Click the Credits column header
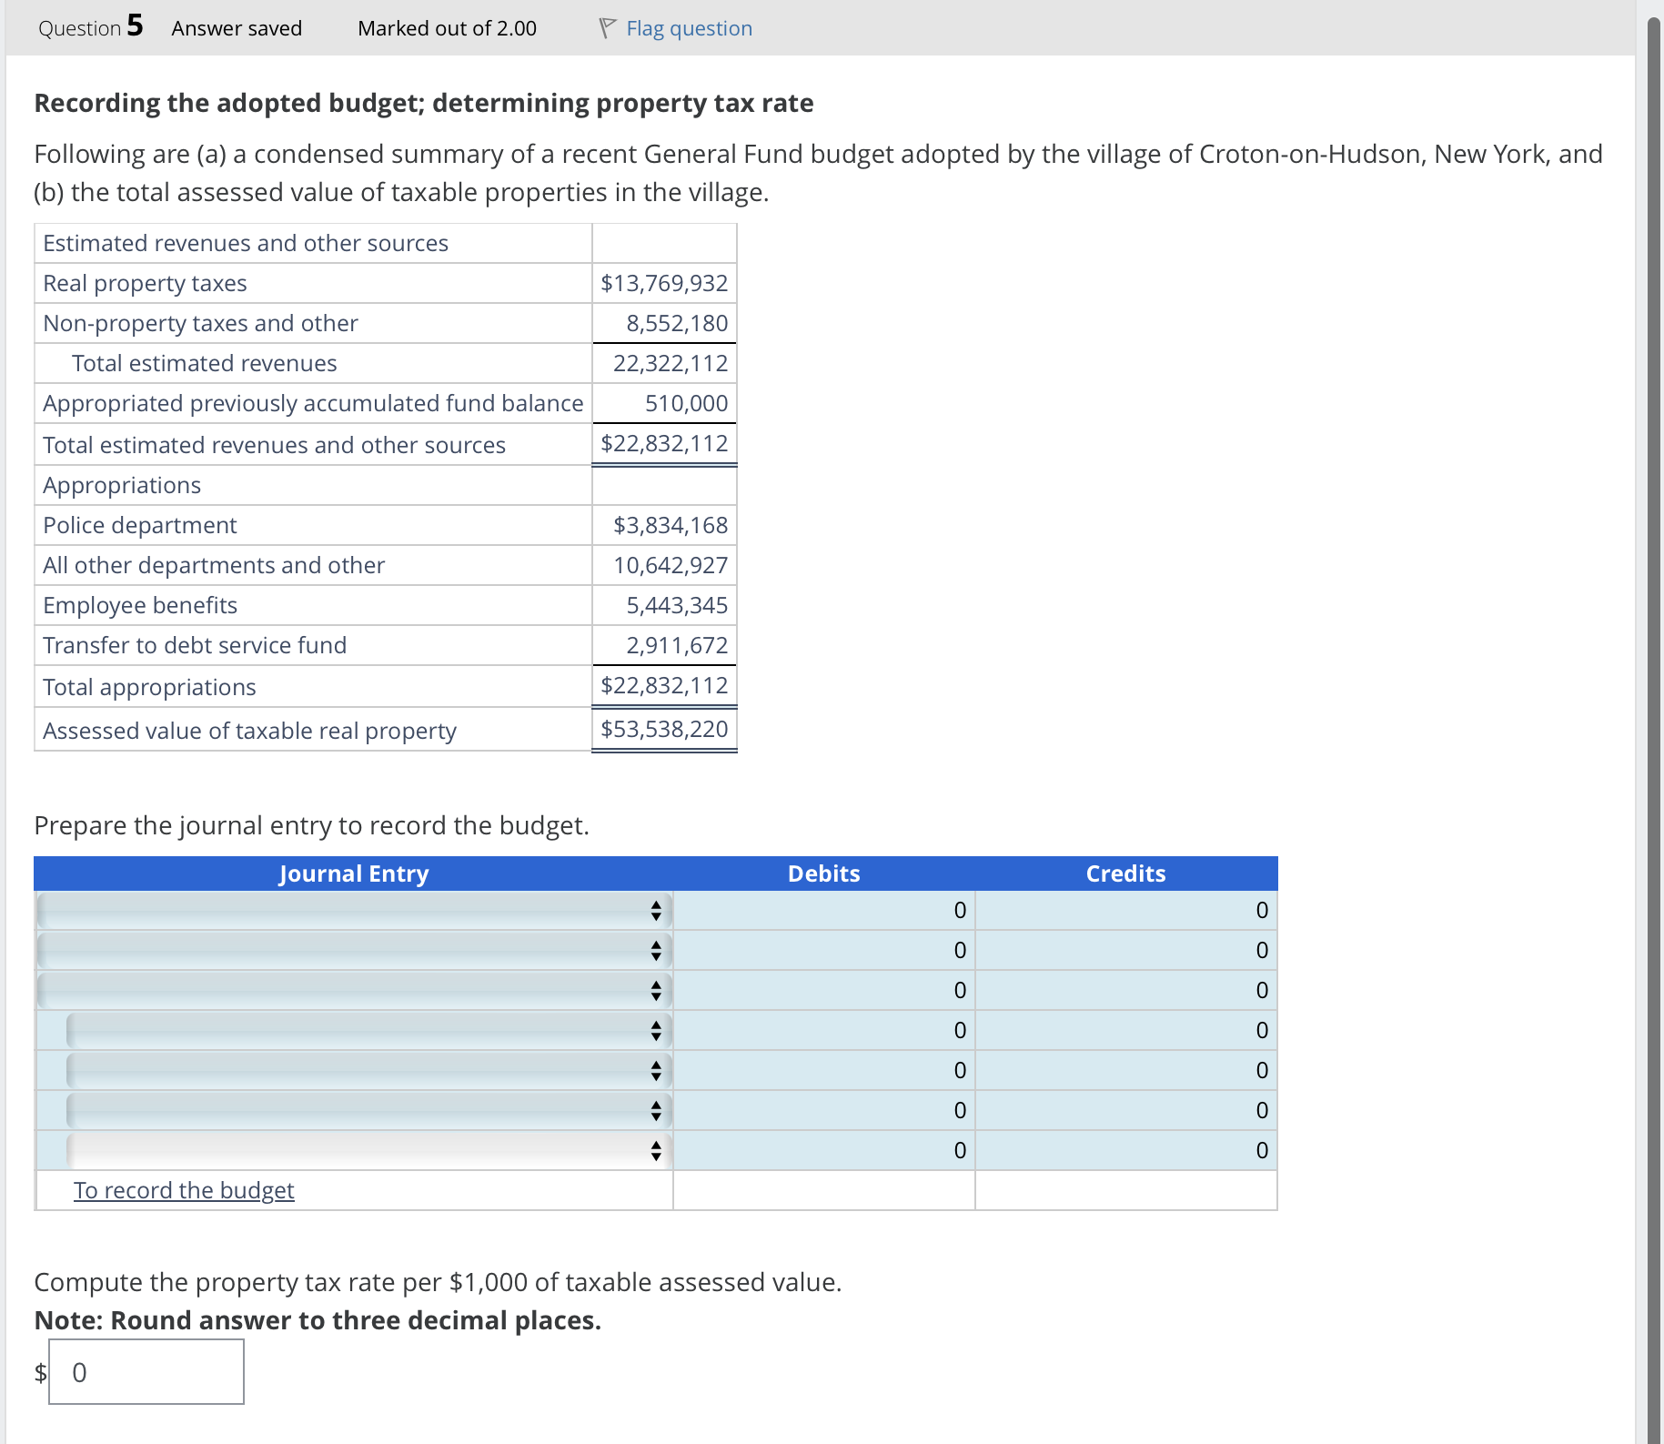The height and width of the screenshot is (1444, 1664). [1125, 873]
